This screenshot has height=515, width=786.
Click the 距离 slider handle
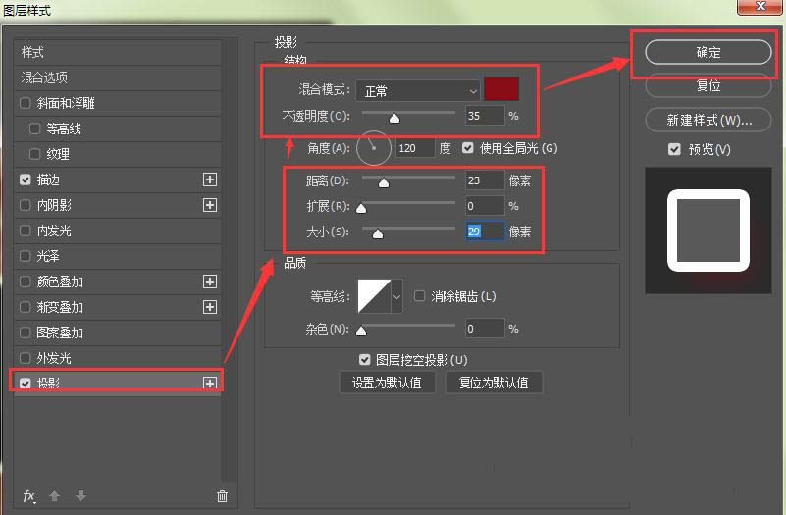(384, 182)
